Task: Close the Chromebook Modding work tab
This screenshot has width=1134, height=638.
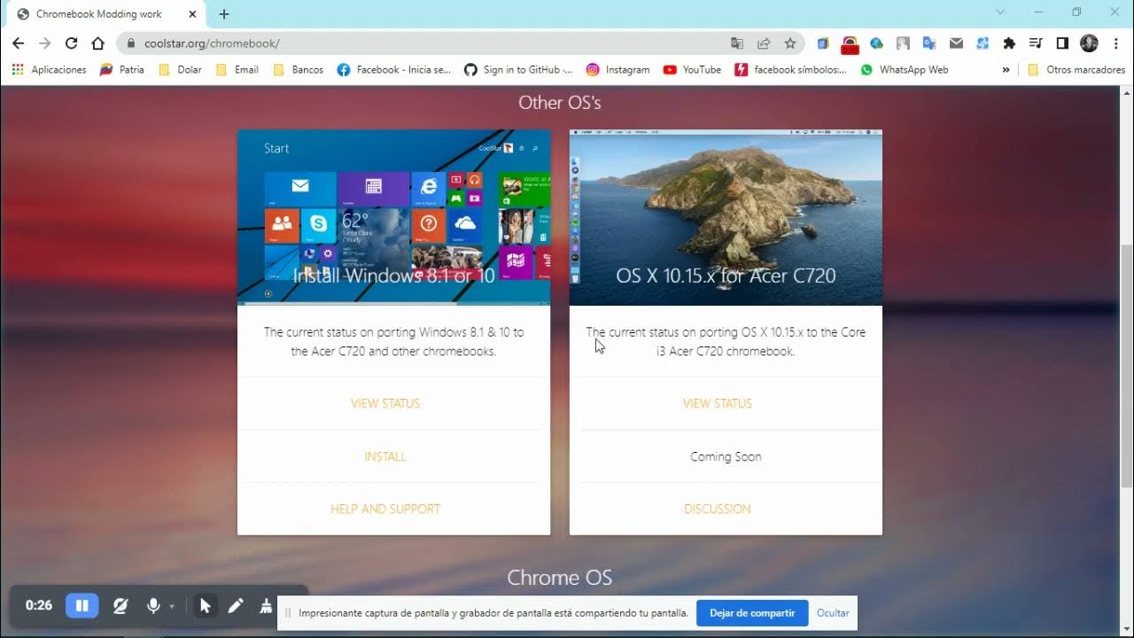Action: click(192, 14)
